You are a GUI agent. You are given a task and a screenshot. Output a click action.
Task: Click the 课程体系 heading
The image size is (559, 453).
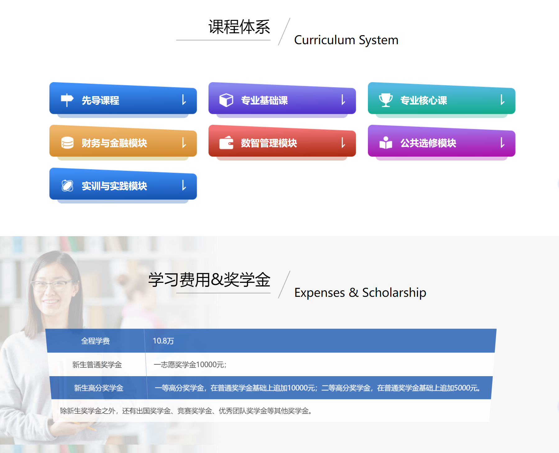click(x=239, y=27)
